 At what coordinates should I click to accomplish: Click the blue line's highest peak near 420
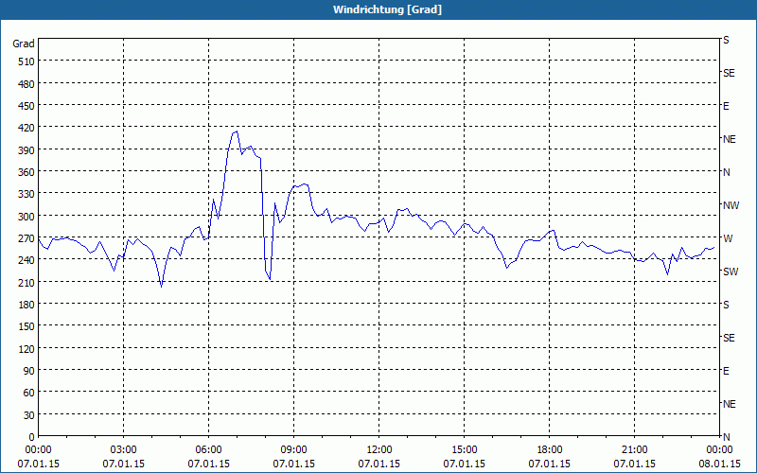237,131
